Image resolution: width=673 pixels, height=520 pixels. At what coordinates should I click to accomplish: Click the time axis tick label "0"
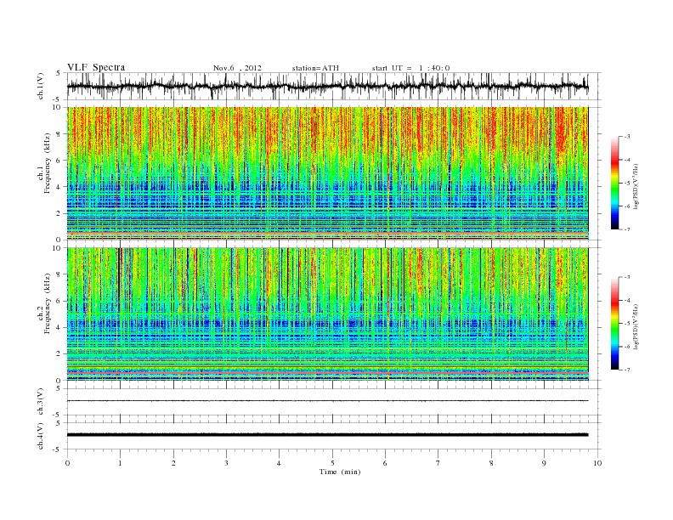67,463
